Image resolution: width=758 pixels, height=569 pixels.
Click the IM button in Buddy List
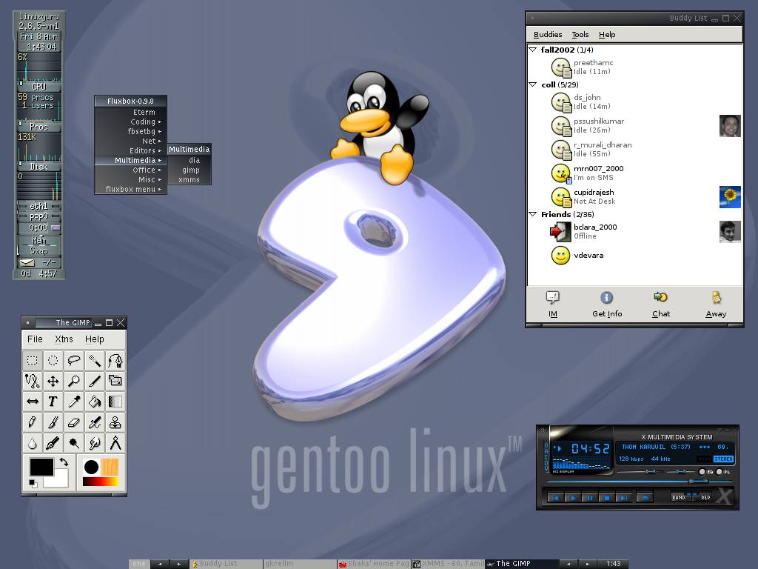pos(553,305)
